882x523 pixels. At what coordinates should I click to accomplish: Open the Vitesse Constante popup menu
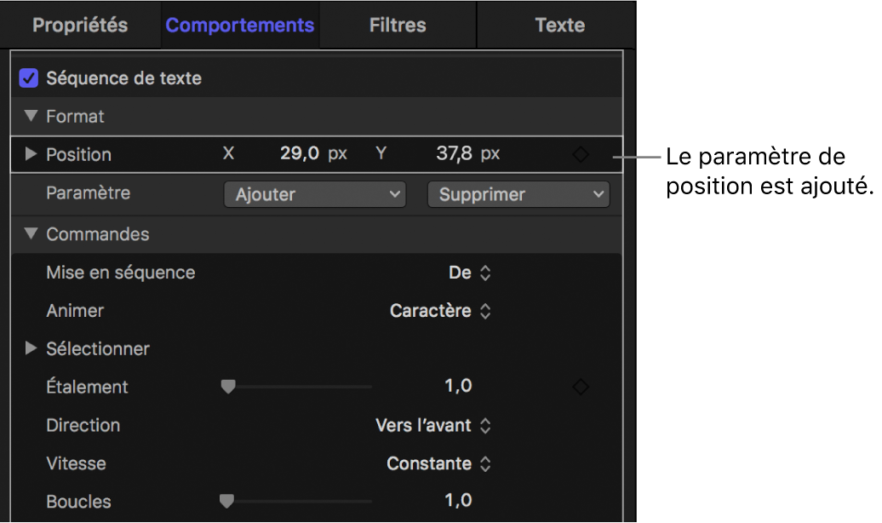[x=439, y=463]
